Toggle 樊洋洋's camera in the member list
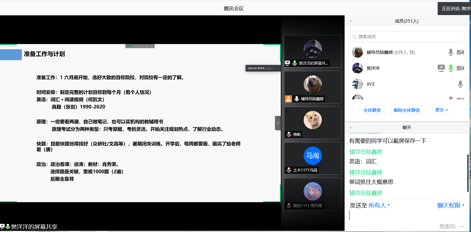The image size is (471, 232). 460,68
